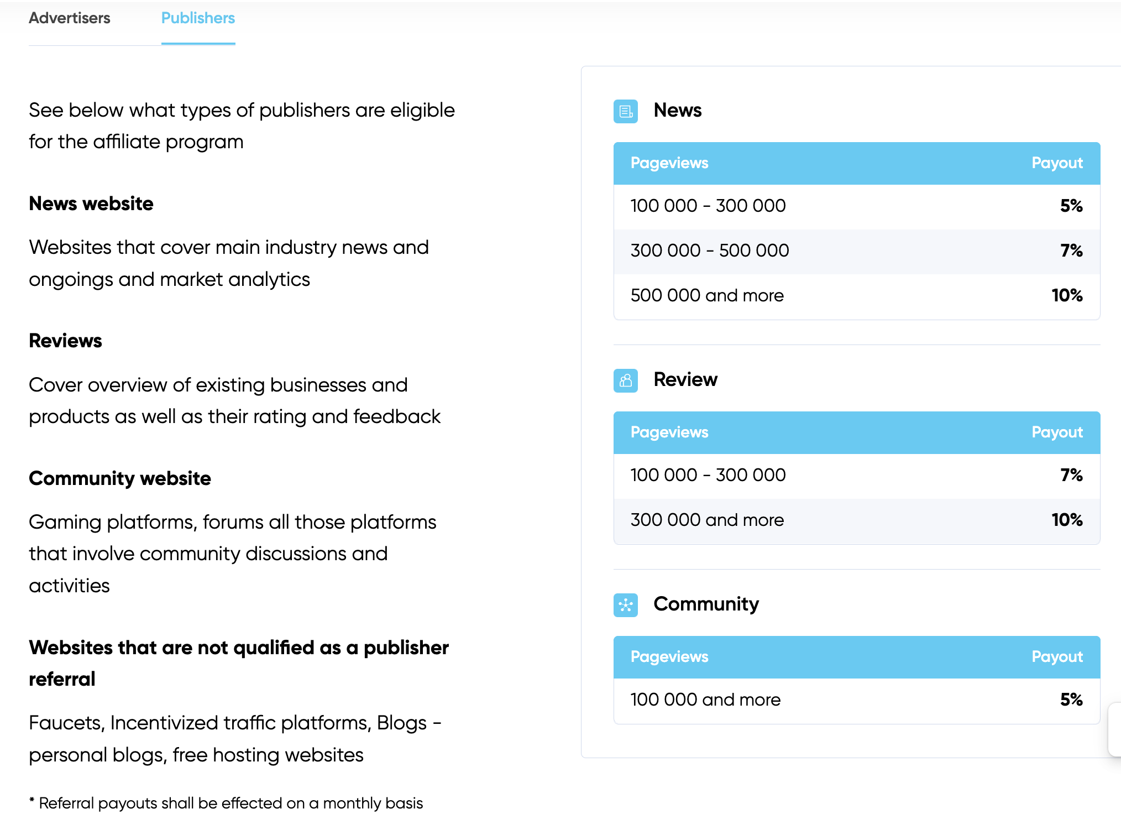This screenshot has width=1121, height=814.
Task: Select News row 100 000 - 300 000
Action: click(x=708, y=206)
